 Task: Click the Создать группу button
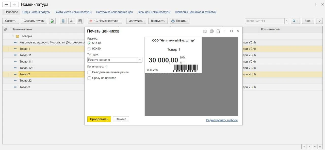[x=34, y=21]
